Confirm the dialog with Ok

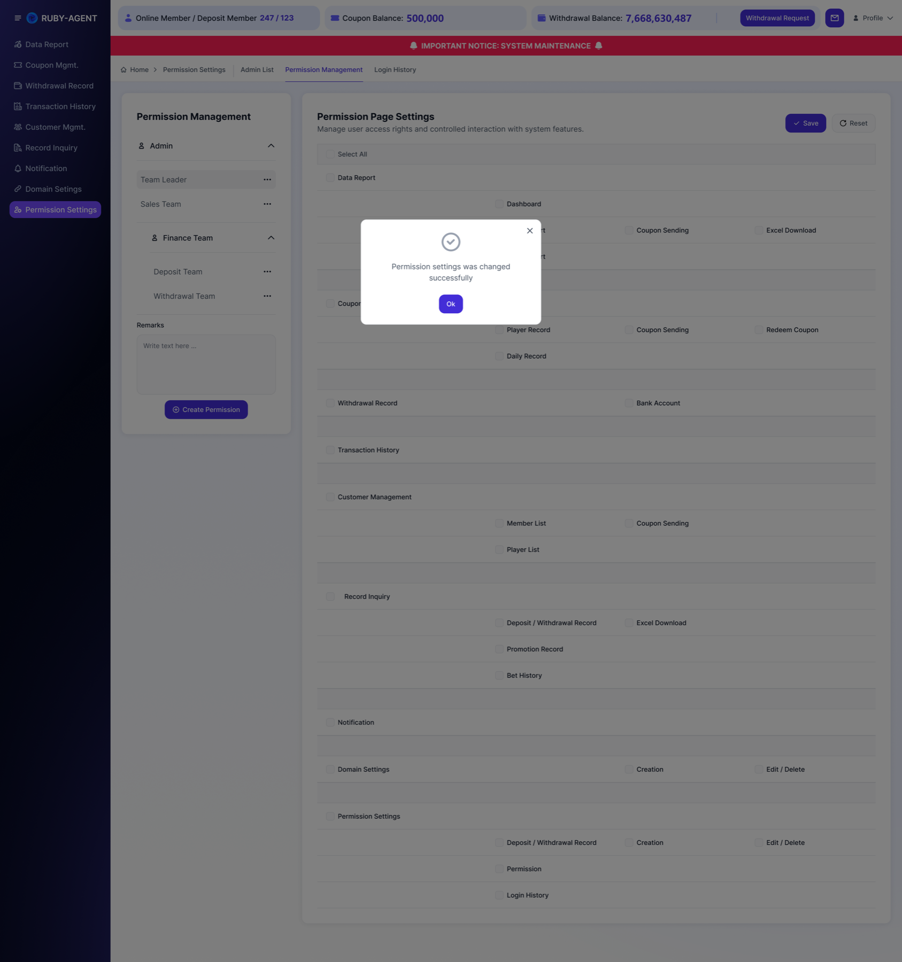[x=451, y=304]
